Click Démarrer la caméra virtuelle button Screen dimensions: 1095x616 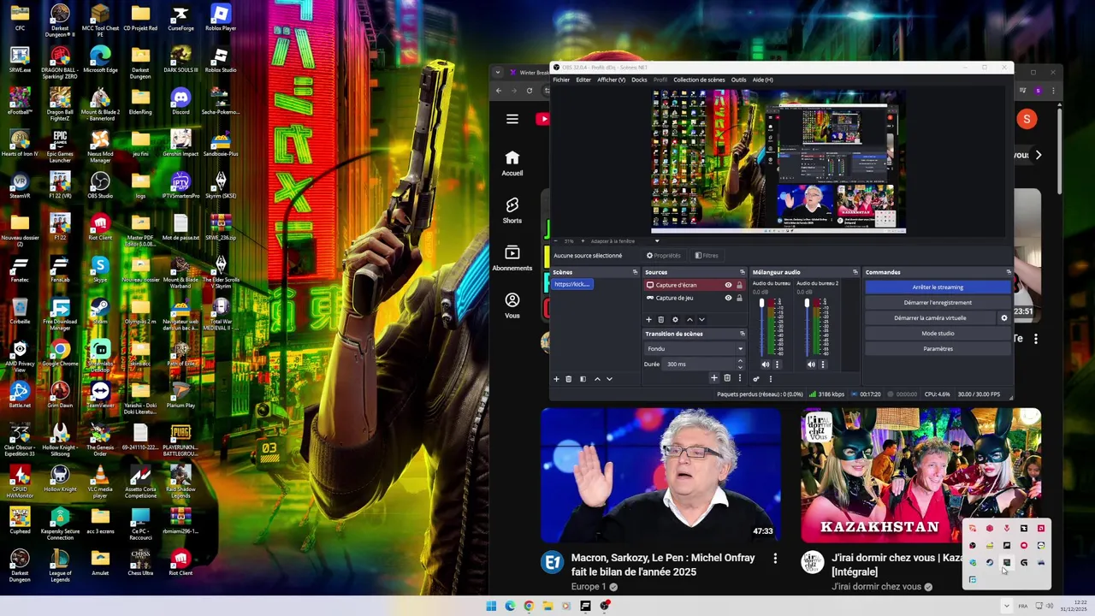pos(930,317)
